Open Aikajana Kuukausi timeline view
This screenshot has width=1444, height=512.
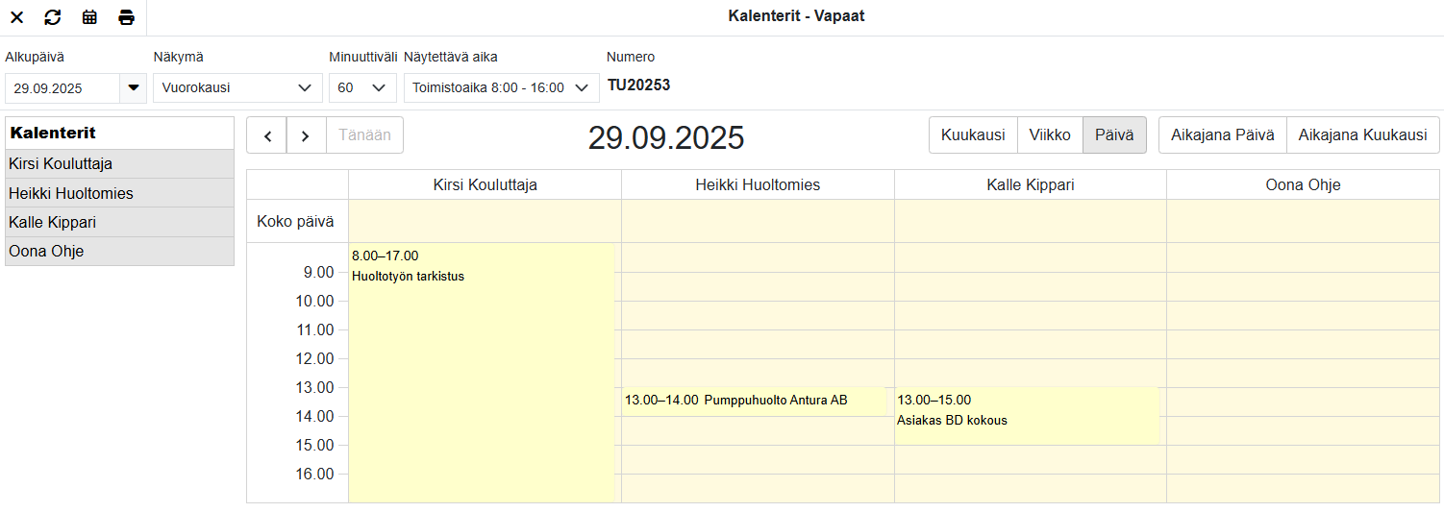[1362, 135]
